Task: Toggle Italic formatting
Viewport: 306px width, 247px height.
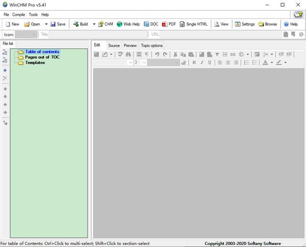Action: 202,63
